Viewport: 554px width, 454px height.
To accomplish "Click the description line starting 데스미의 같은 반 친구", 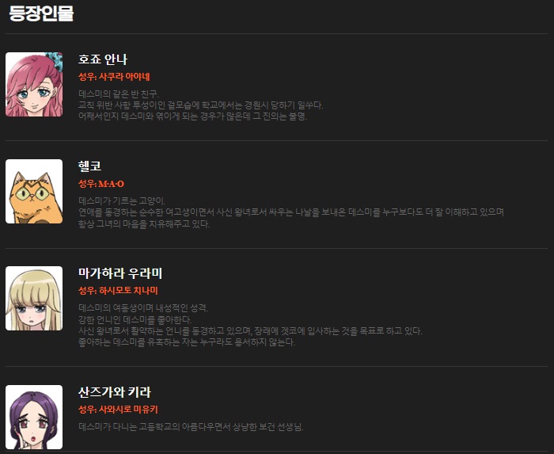I will tap(119, 94).
